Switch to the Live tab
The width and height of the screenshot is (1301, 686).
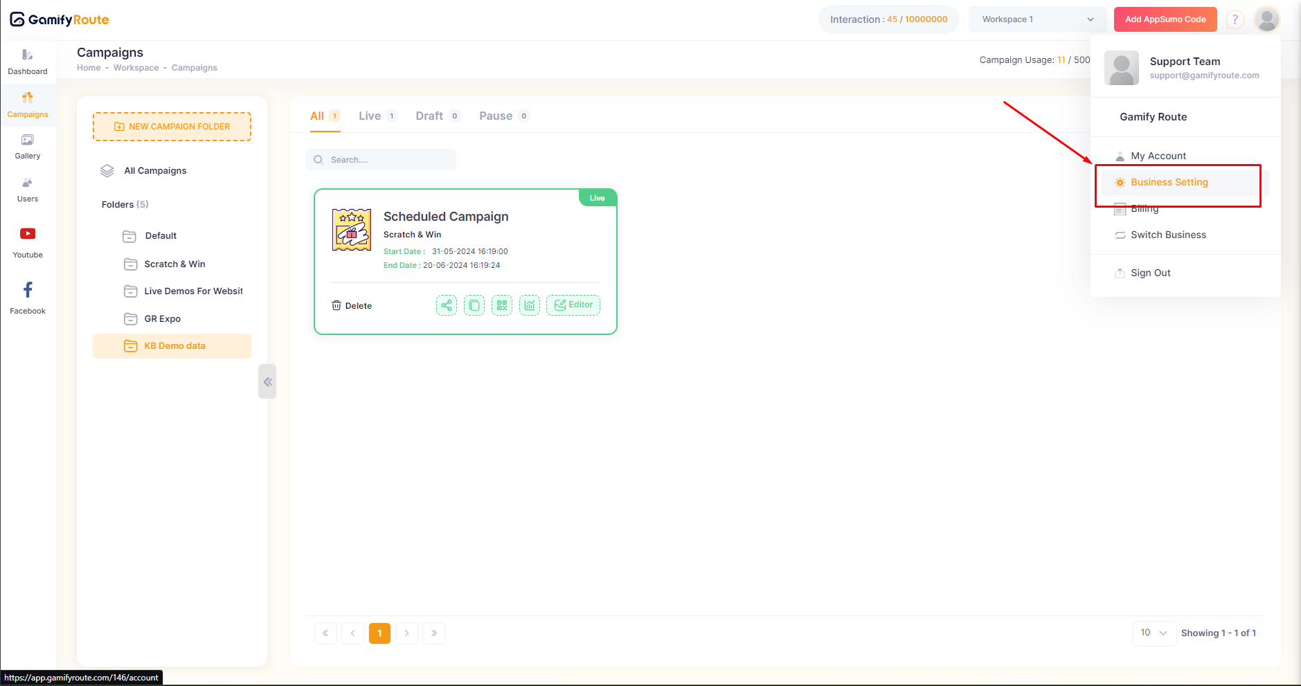pyautogui.click(x=370, y=116)
